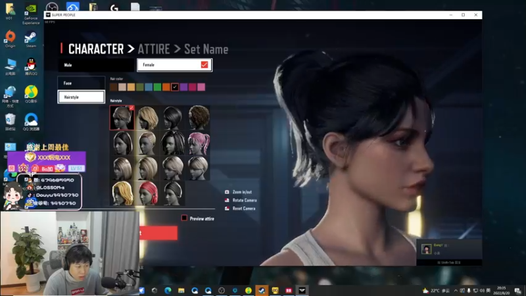Choose the dark pulled-back hairstyle, bottom row
The image size is (526, 296).
pyautogui.click(x=172, y=193)
